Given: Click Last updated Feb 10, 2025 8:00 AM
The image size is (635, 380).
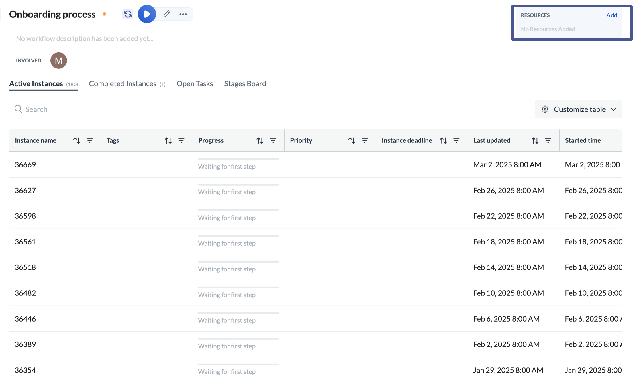Looking at the screenshot, I should tap(508, 293).
